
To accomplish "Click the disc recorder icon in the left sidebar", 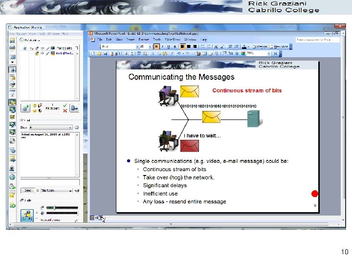I will tap(12, 141).
